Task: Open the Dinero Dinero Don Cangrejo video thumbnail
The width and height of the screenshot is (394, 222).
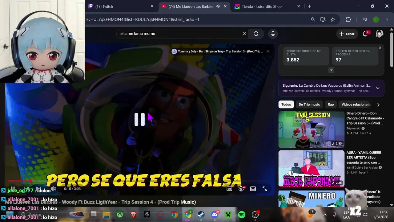Action: coord(312,129)
